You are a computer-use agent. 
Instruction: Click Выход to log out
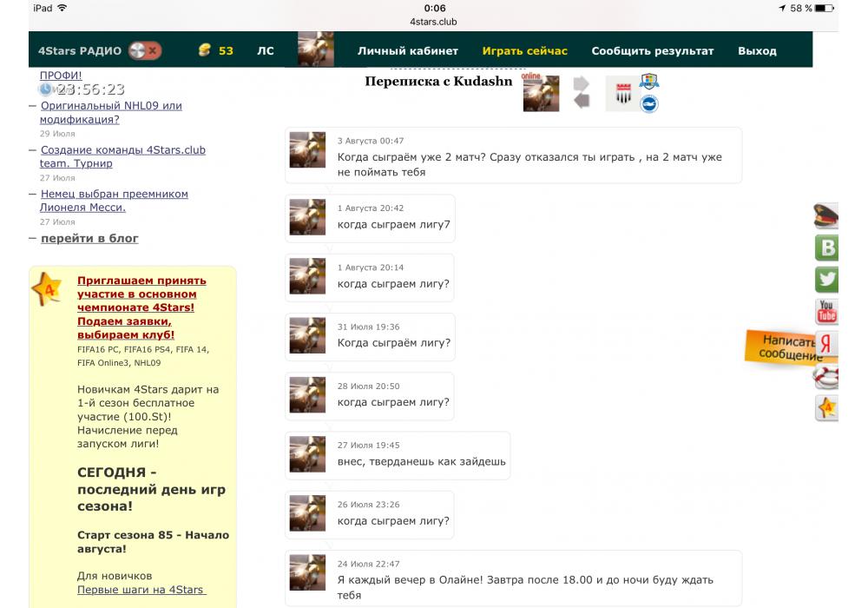tap(757, 50)
